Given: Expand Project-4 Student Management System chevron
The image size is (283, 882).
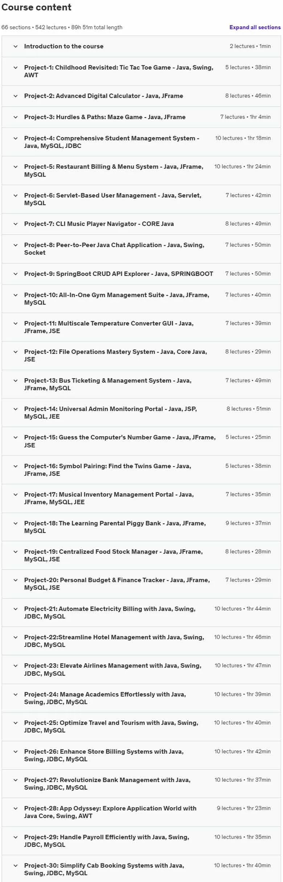Looking at the screenshot, I should 16,138.
